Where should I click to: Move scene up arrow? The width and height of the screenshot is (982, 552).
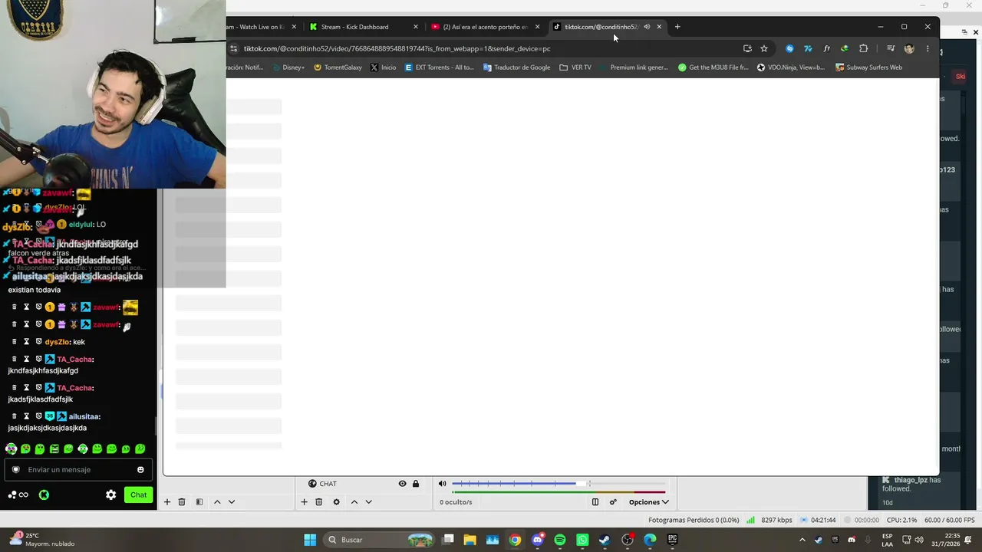click(217, 502)
